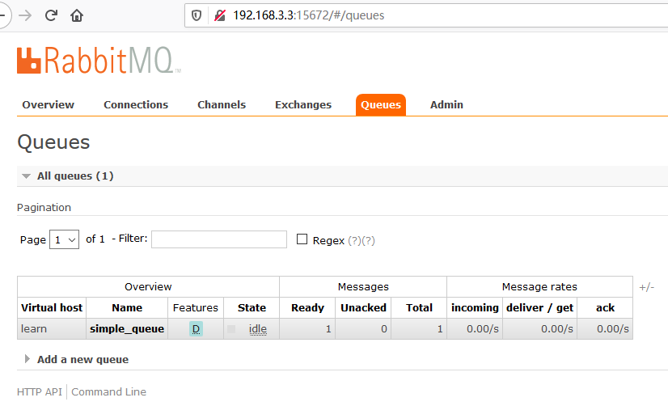Open the Page number dropdown

coord(64,239)
